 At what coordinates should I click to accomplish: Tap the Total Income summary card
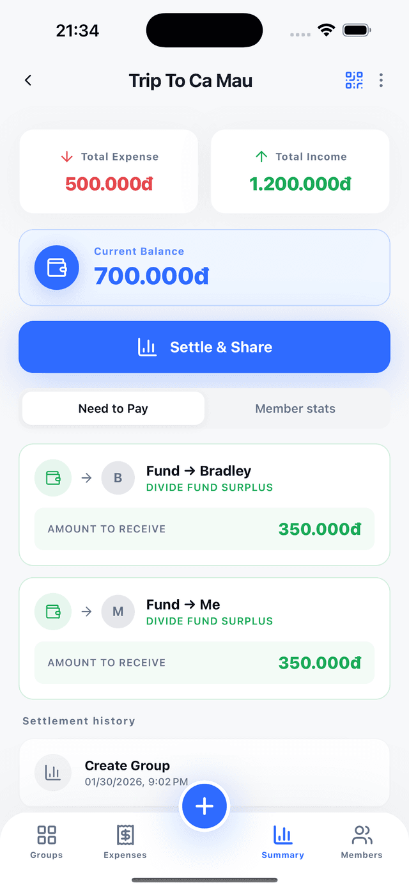pos(300,171)
